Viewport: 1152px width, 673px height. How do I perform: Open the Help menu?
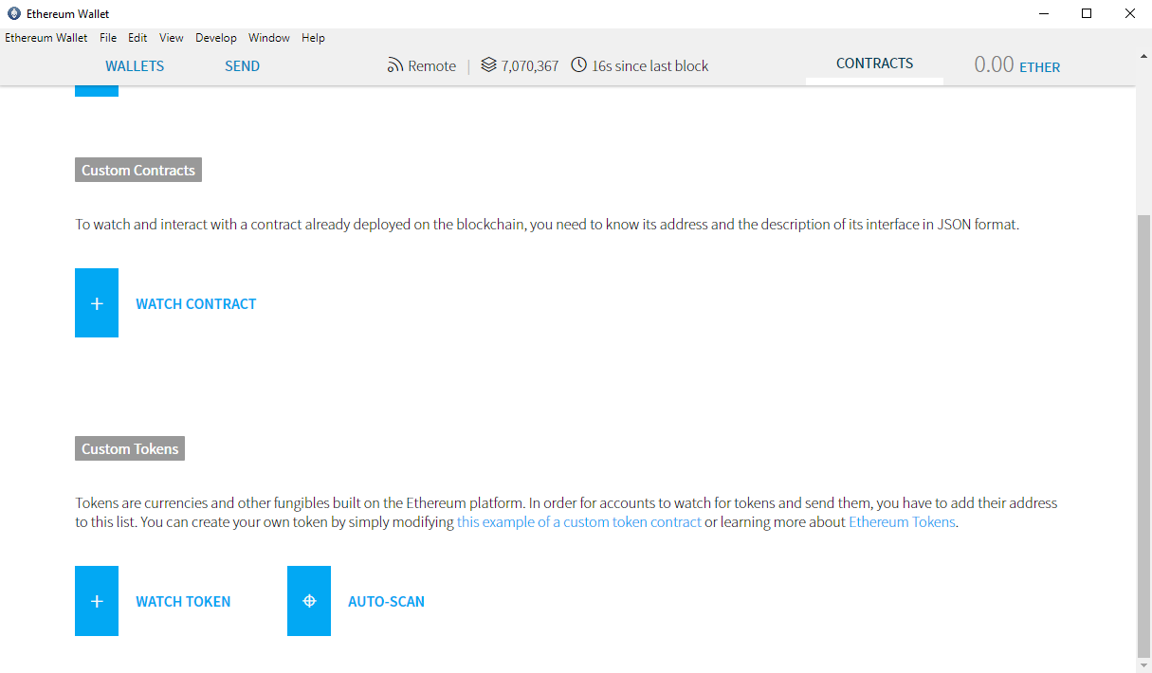coord(313,38)
